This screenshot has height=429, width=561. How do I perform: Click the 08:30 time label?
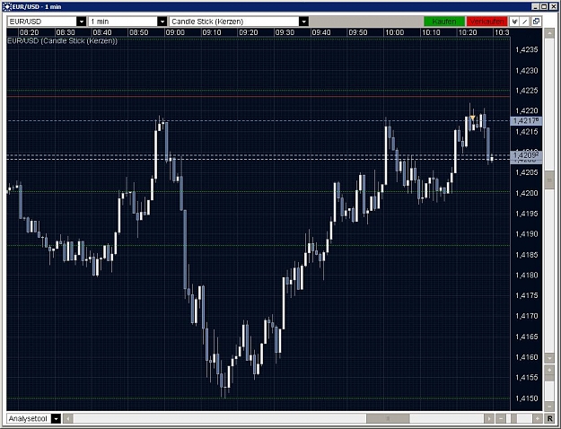[x=66, y=32]
